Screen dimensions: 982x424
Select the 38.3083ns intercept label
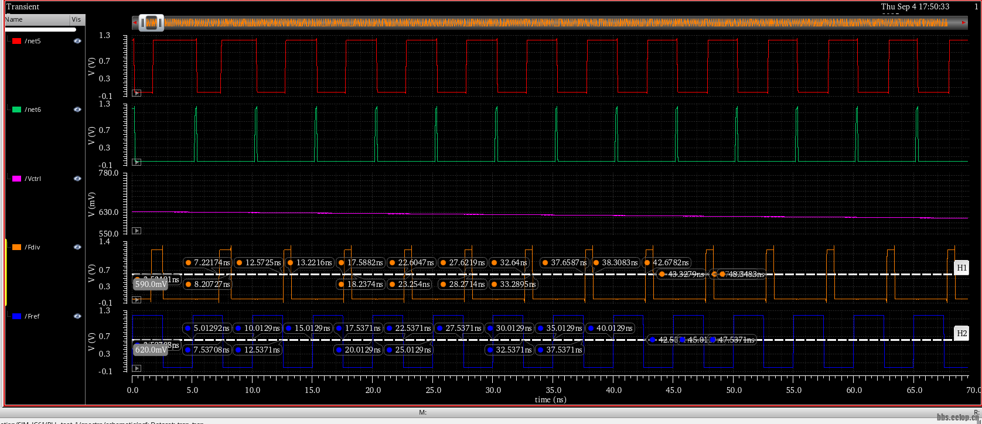(x=615, y=262)
